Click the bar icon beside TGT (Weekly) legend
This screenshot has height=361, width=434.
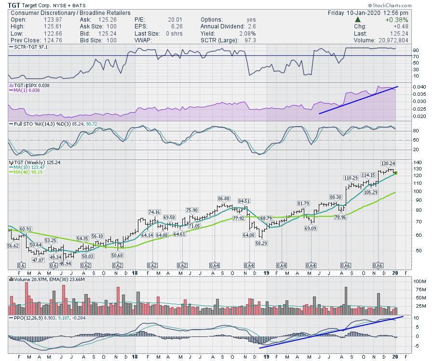click(12, 162)
